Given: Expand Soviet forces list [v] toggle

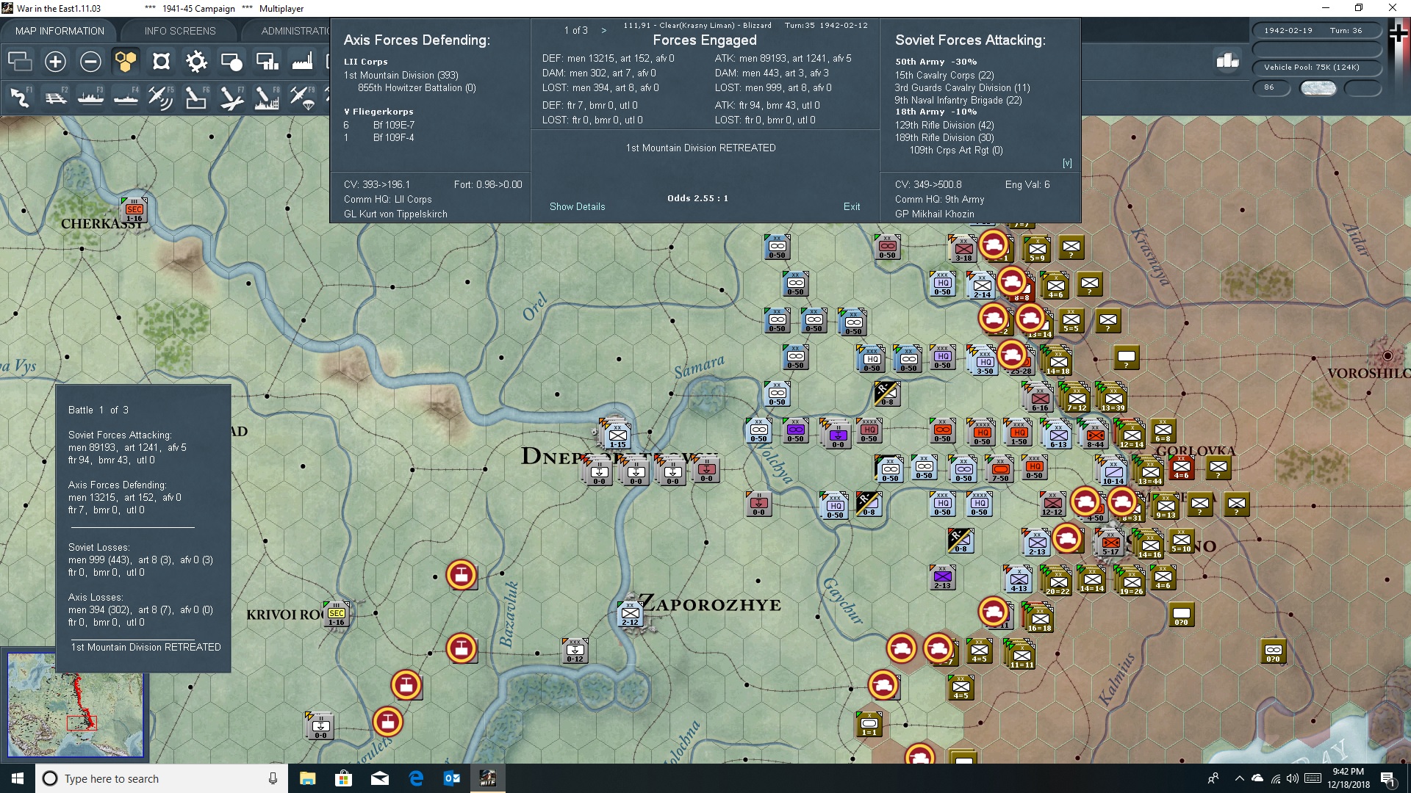Looking at the screenshot, I should pos(1067,163).
